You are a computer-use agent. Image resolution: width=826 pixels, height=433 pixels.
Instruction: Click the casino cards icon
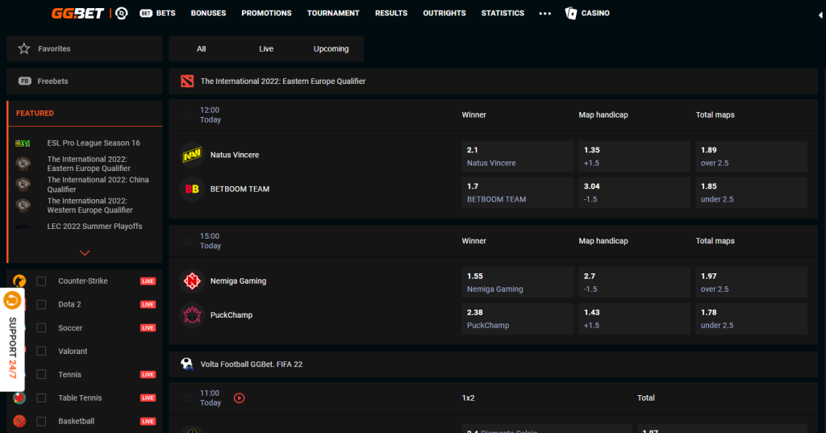[571, 13]
